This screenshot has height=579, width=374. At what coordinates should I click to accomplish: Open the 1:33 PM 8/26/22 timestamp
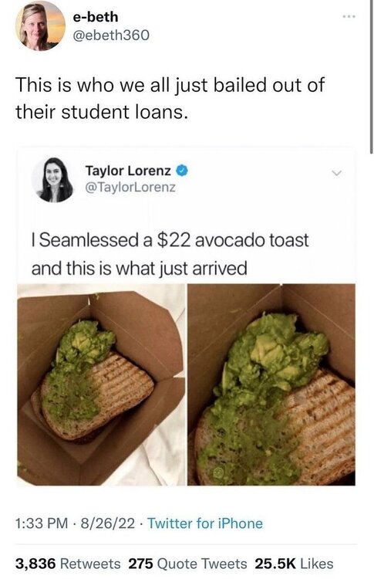75,523
